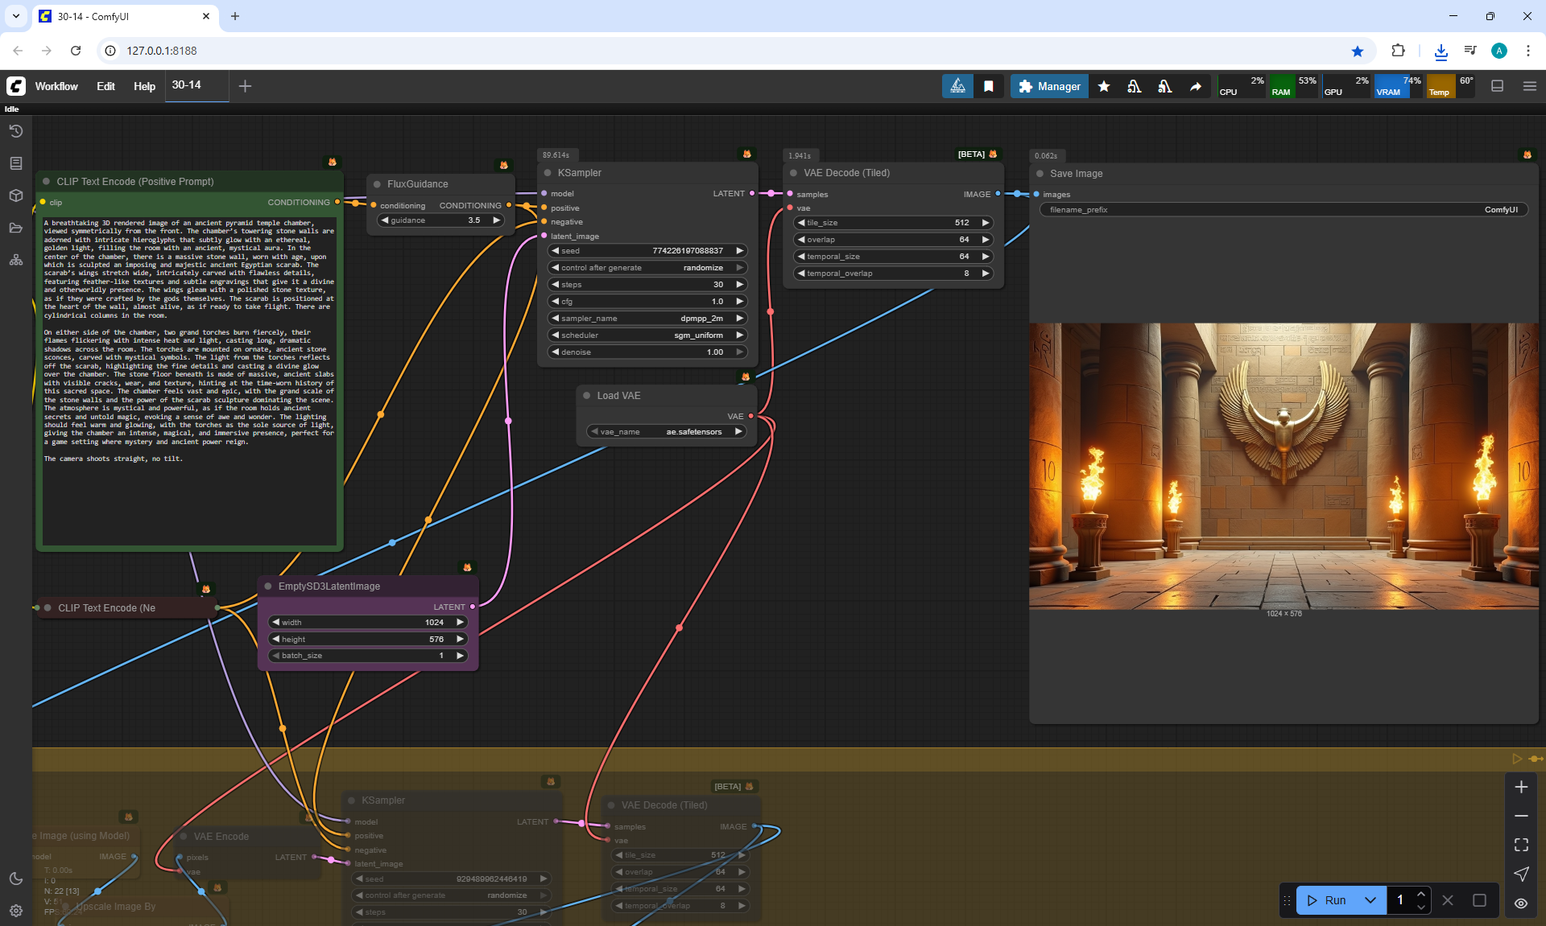Open the scheduler sgm_uniform dropdown

point(647,335)
